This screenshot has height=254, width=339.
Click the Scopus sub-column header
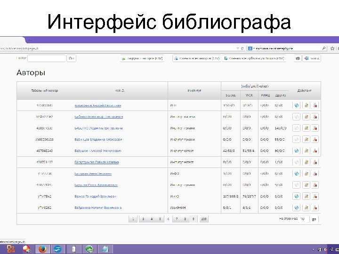pos(230,95)
